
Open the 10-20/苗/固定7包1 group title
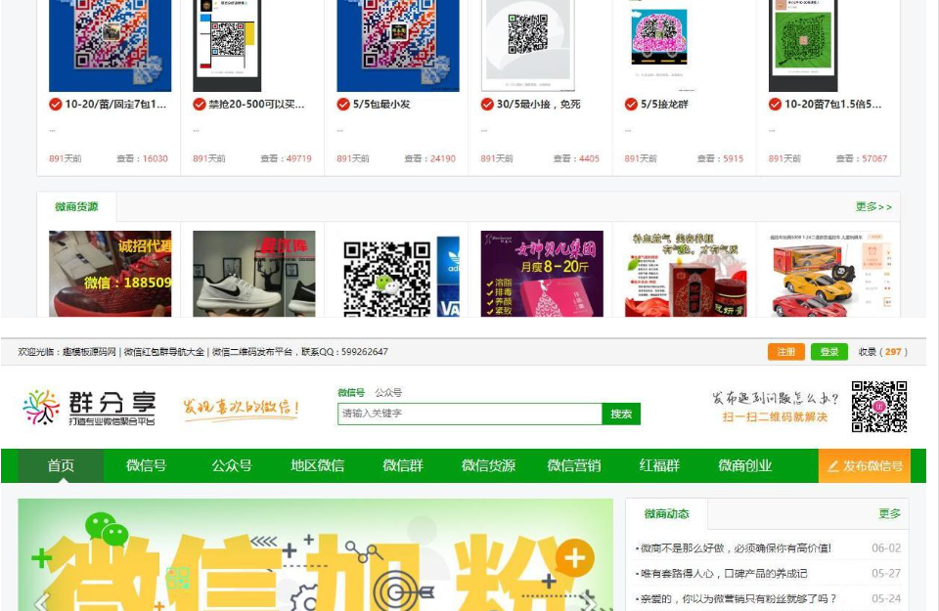click(115, 105)
